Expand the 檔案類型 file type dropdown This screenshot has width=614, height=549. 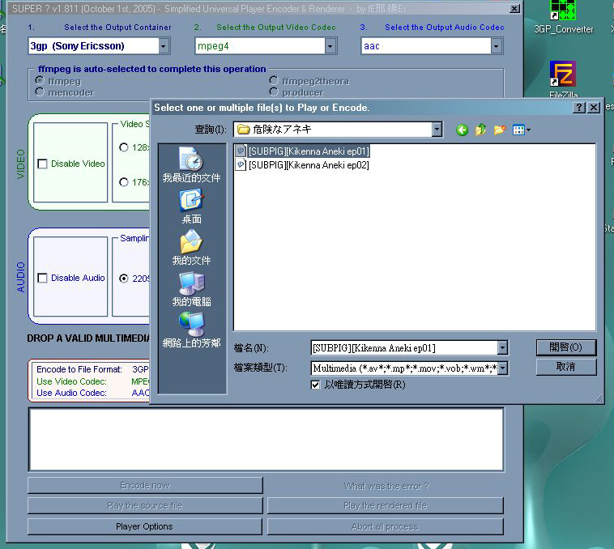point(502,368)
